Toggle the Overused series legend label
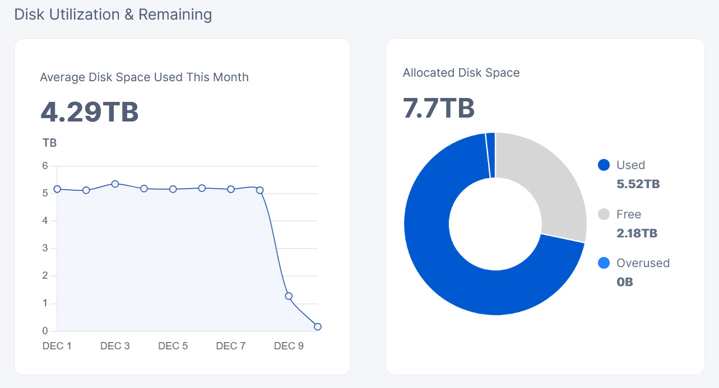The width and height of the screenshot is (719, 388). click(x=642, y=263)
